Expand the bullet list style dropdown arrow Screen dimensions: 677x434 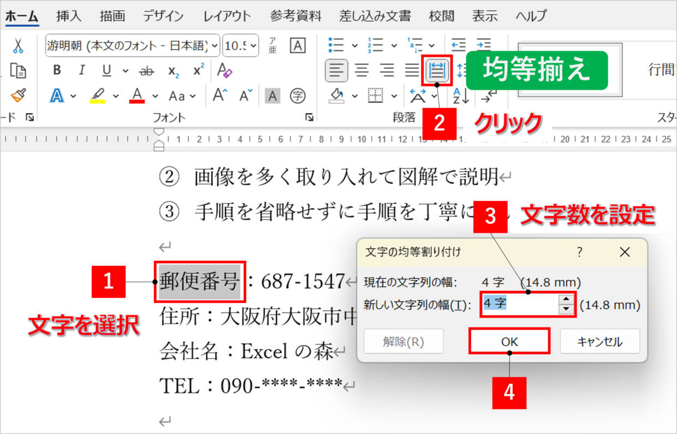pos(355,46)
